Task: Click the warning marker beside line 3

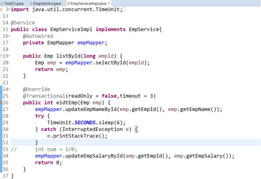Action: (1, 9)
